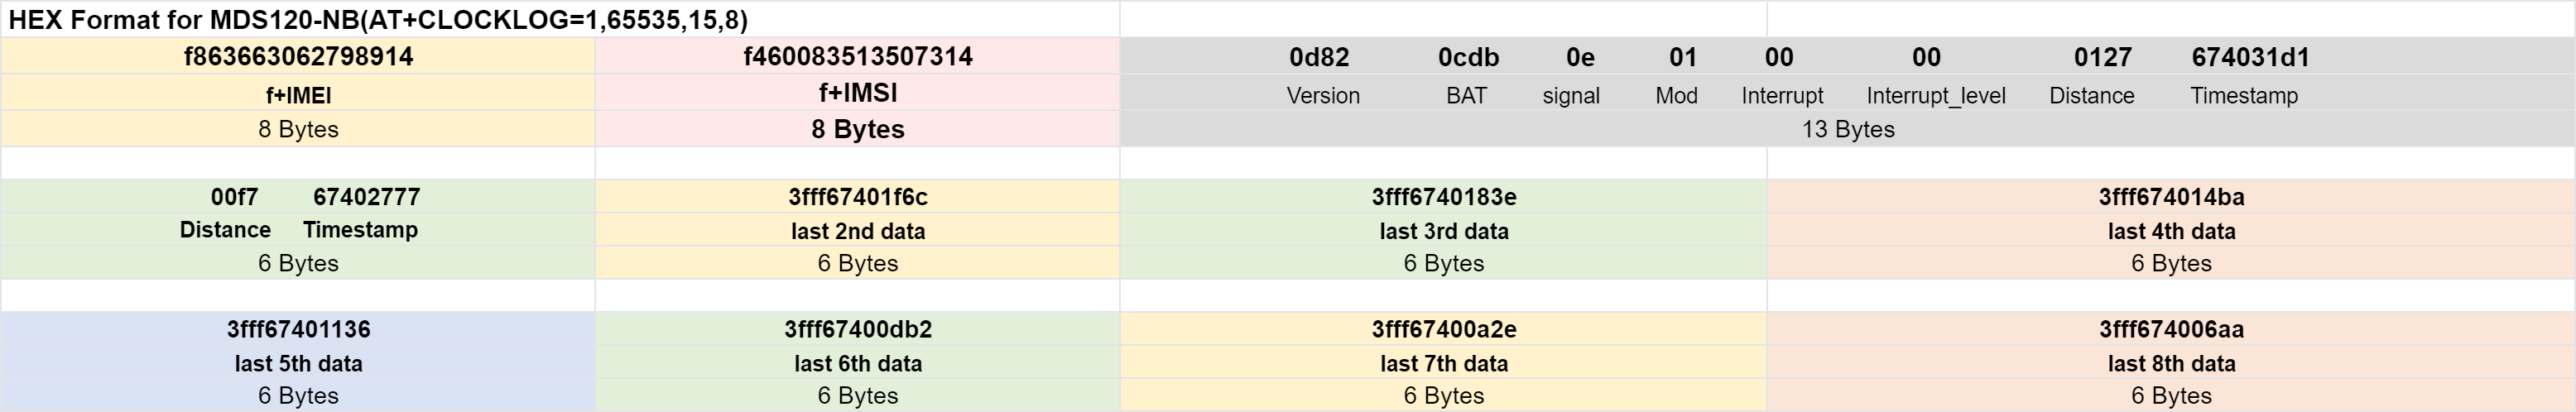2576x412 pixels.
Task: Select the f+IMEI label cell
Action: [298, 95]
